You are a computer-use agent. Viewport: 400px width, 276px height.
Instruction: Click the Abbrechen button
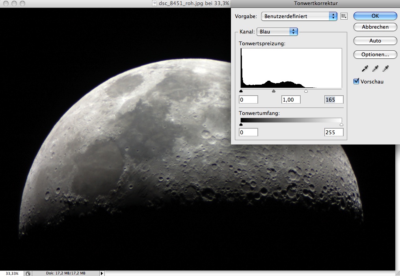point(375,27)
